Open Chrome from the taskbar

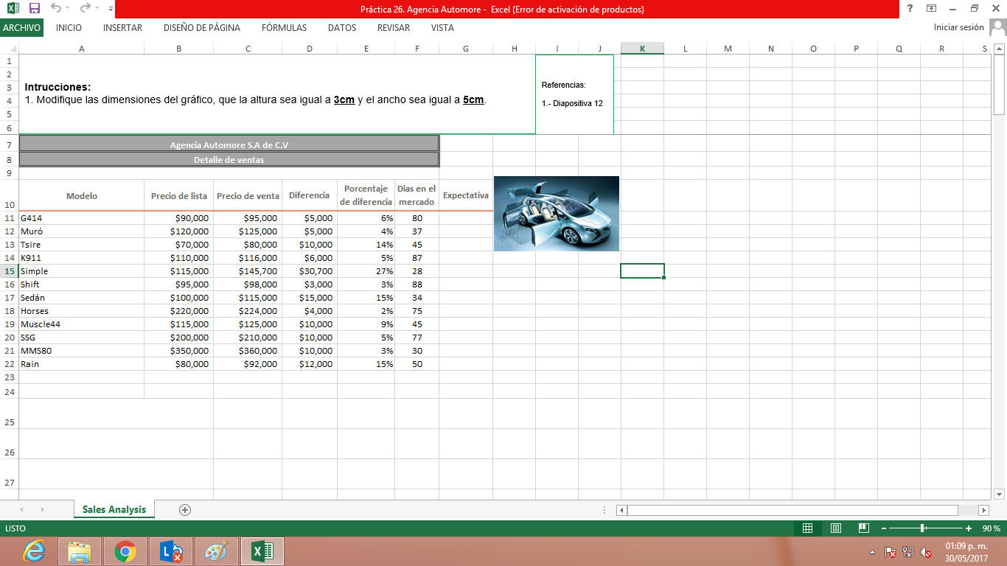[x=125, y=551]
